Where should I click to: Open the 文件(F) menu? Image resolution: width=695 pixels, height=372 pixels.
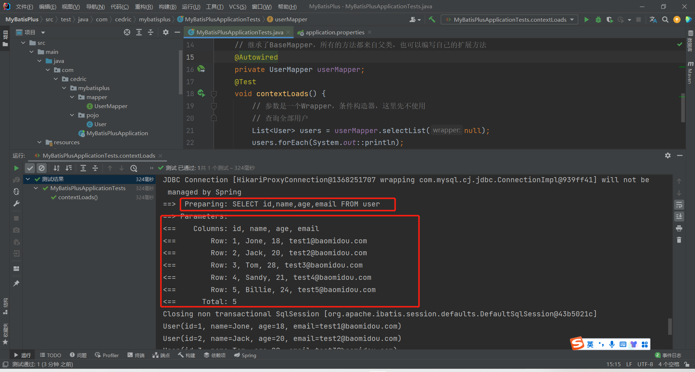[24, 7]
